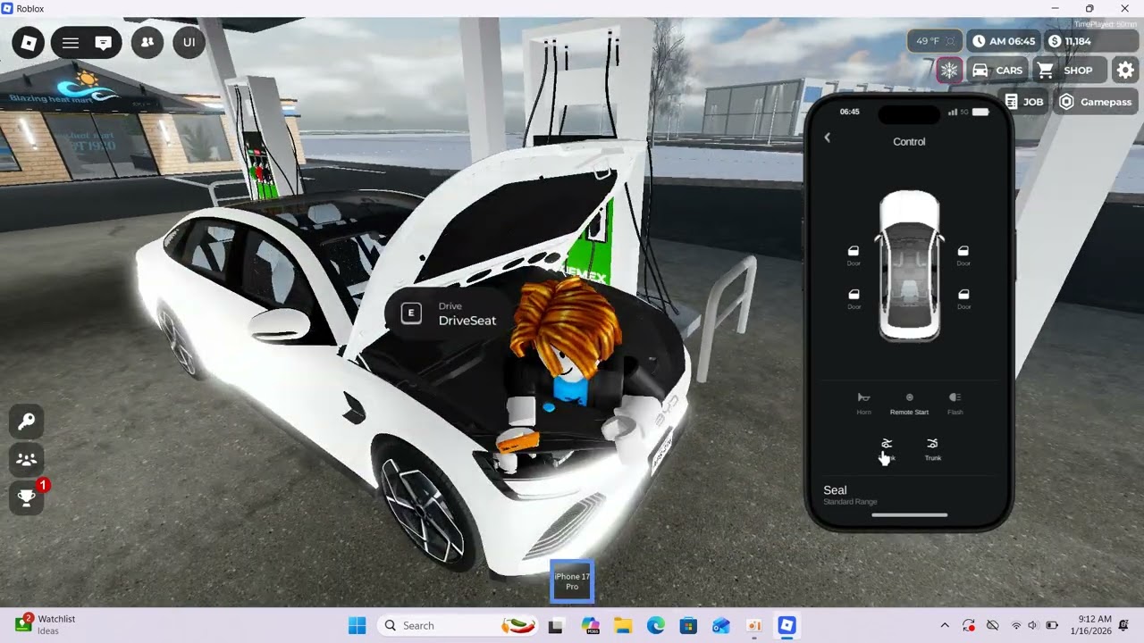Open the Gamepass menu
The image size is (1144, 643).
click(1096, 102)
